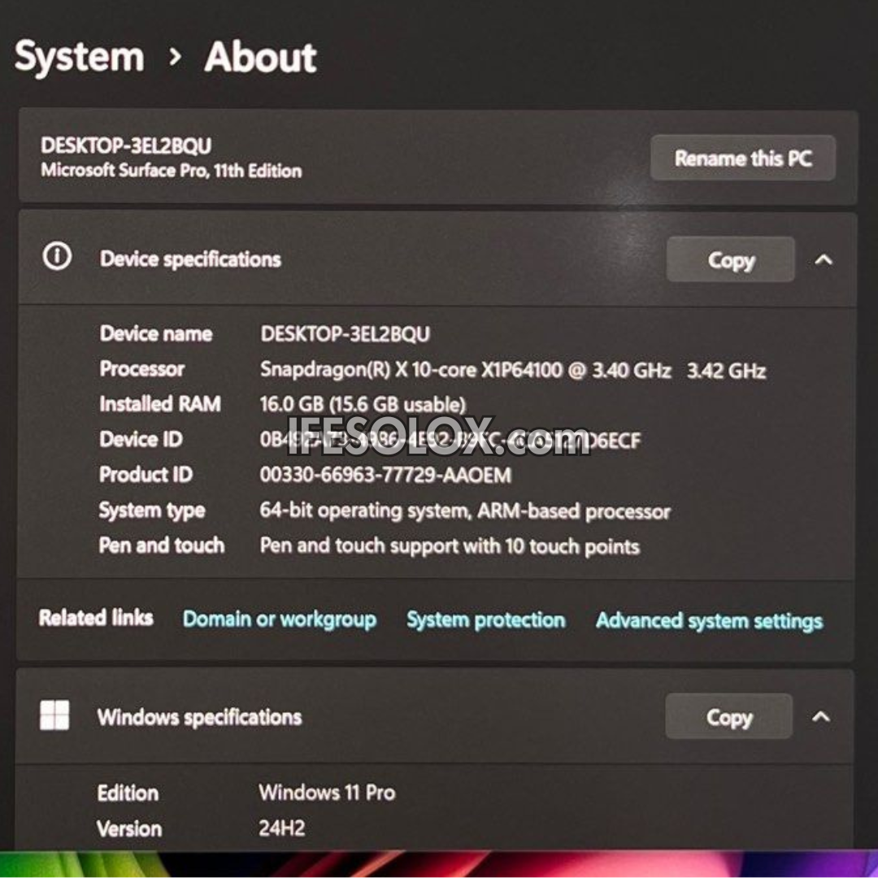
Task: Collapse the Windows specifications section with its chevron
Action: (x=821, y=717)
